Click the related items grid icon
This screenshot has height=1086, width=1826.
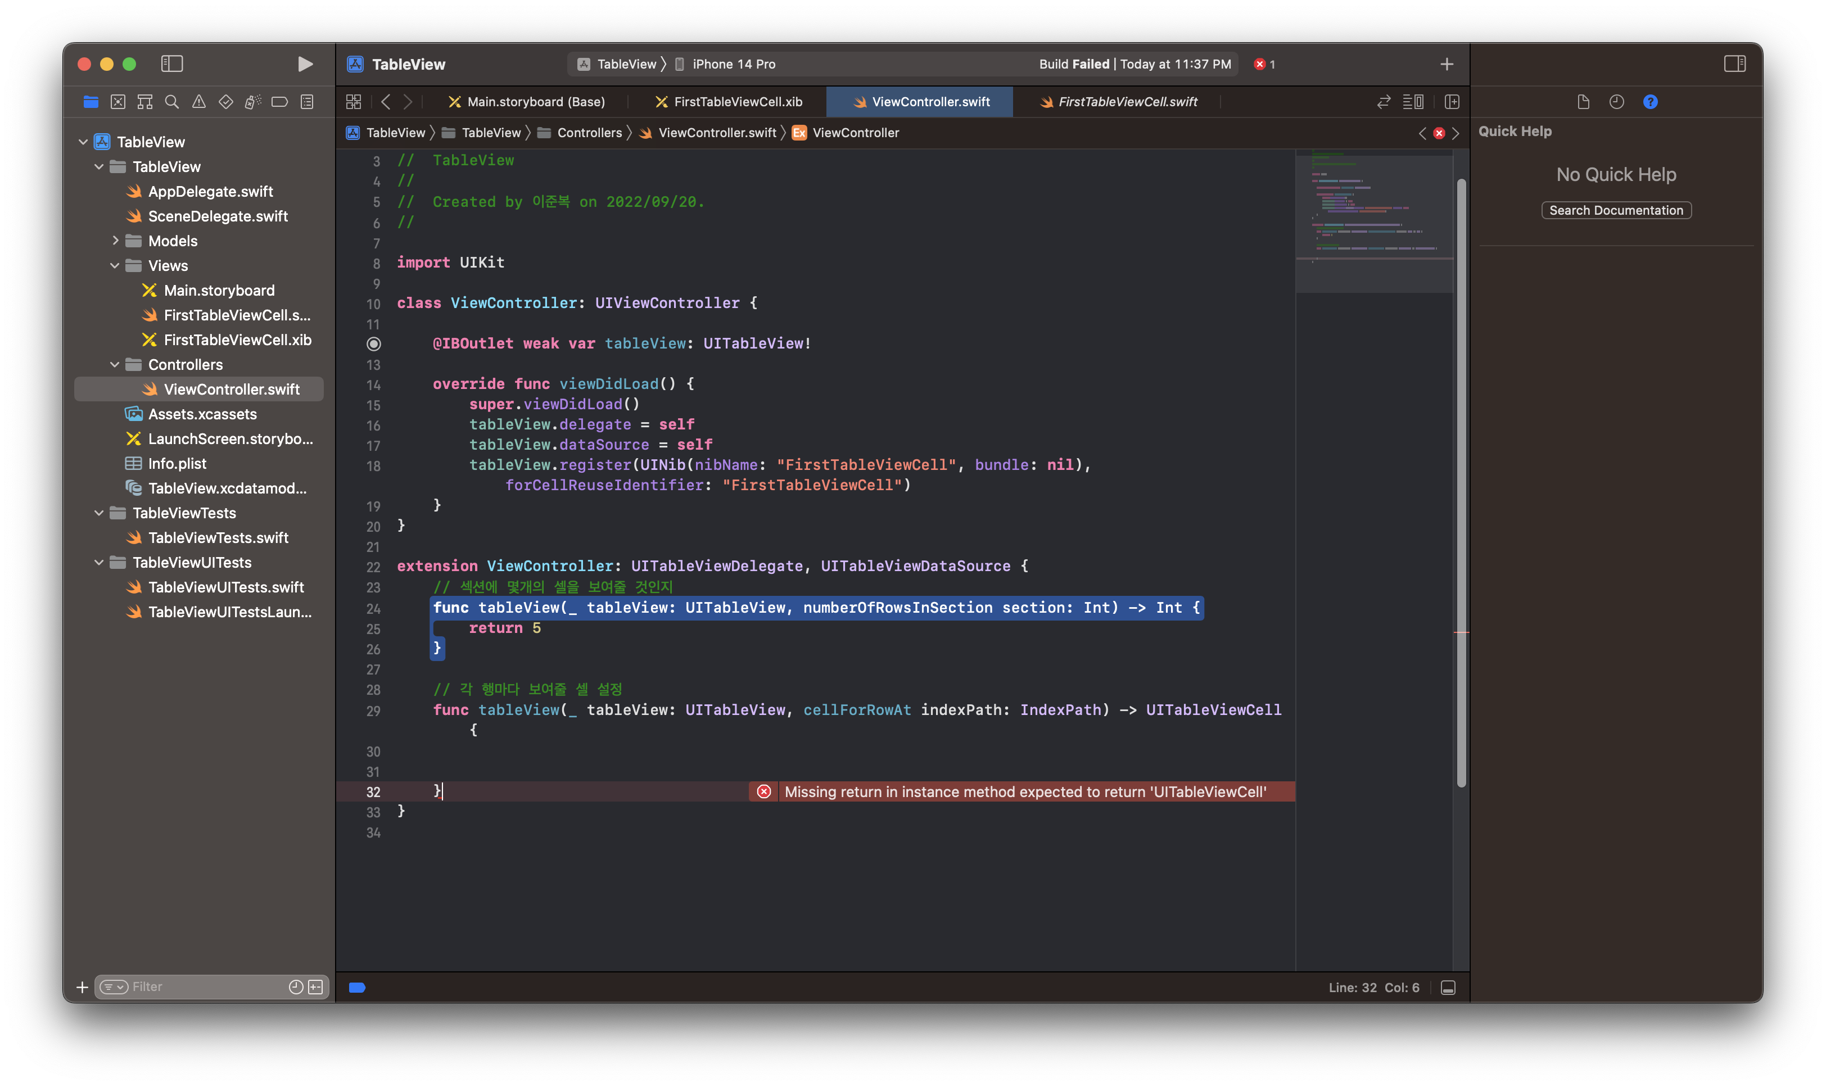[x=354, y=102]
